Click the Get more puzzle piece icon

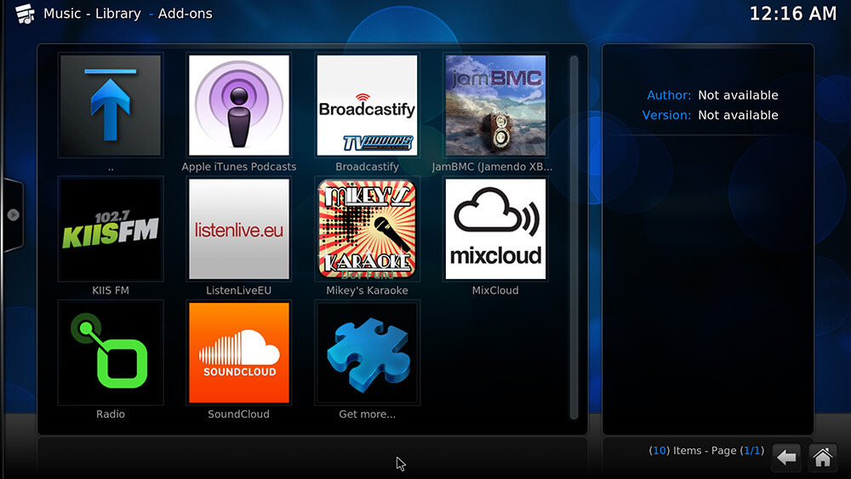click(367, 352)
